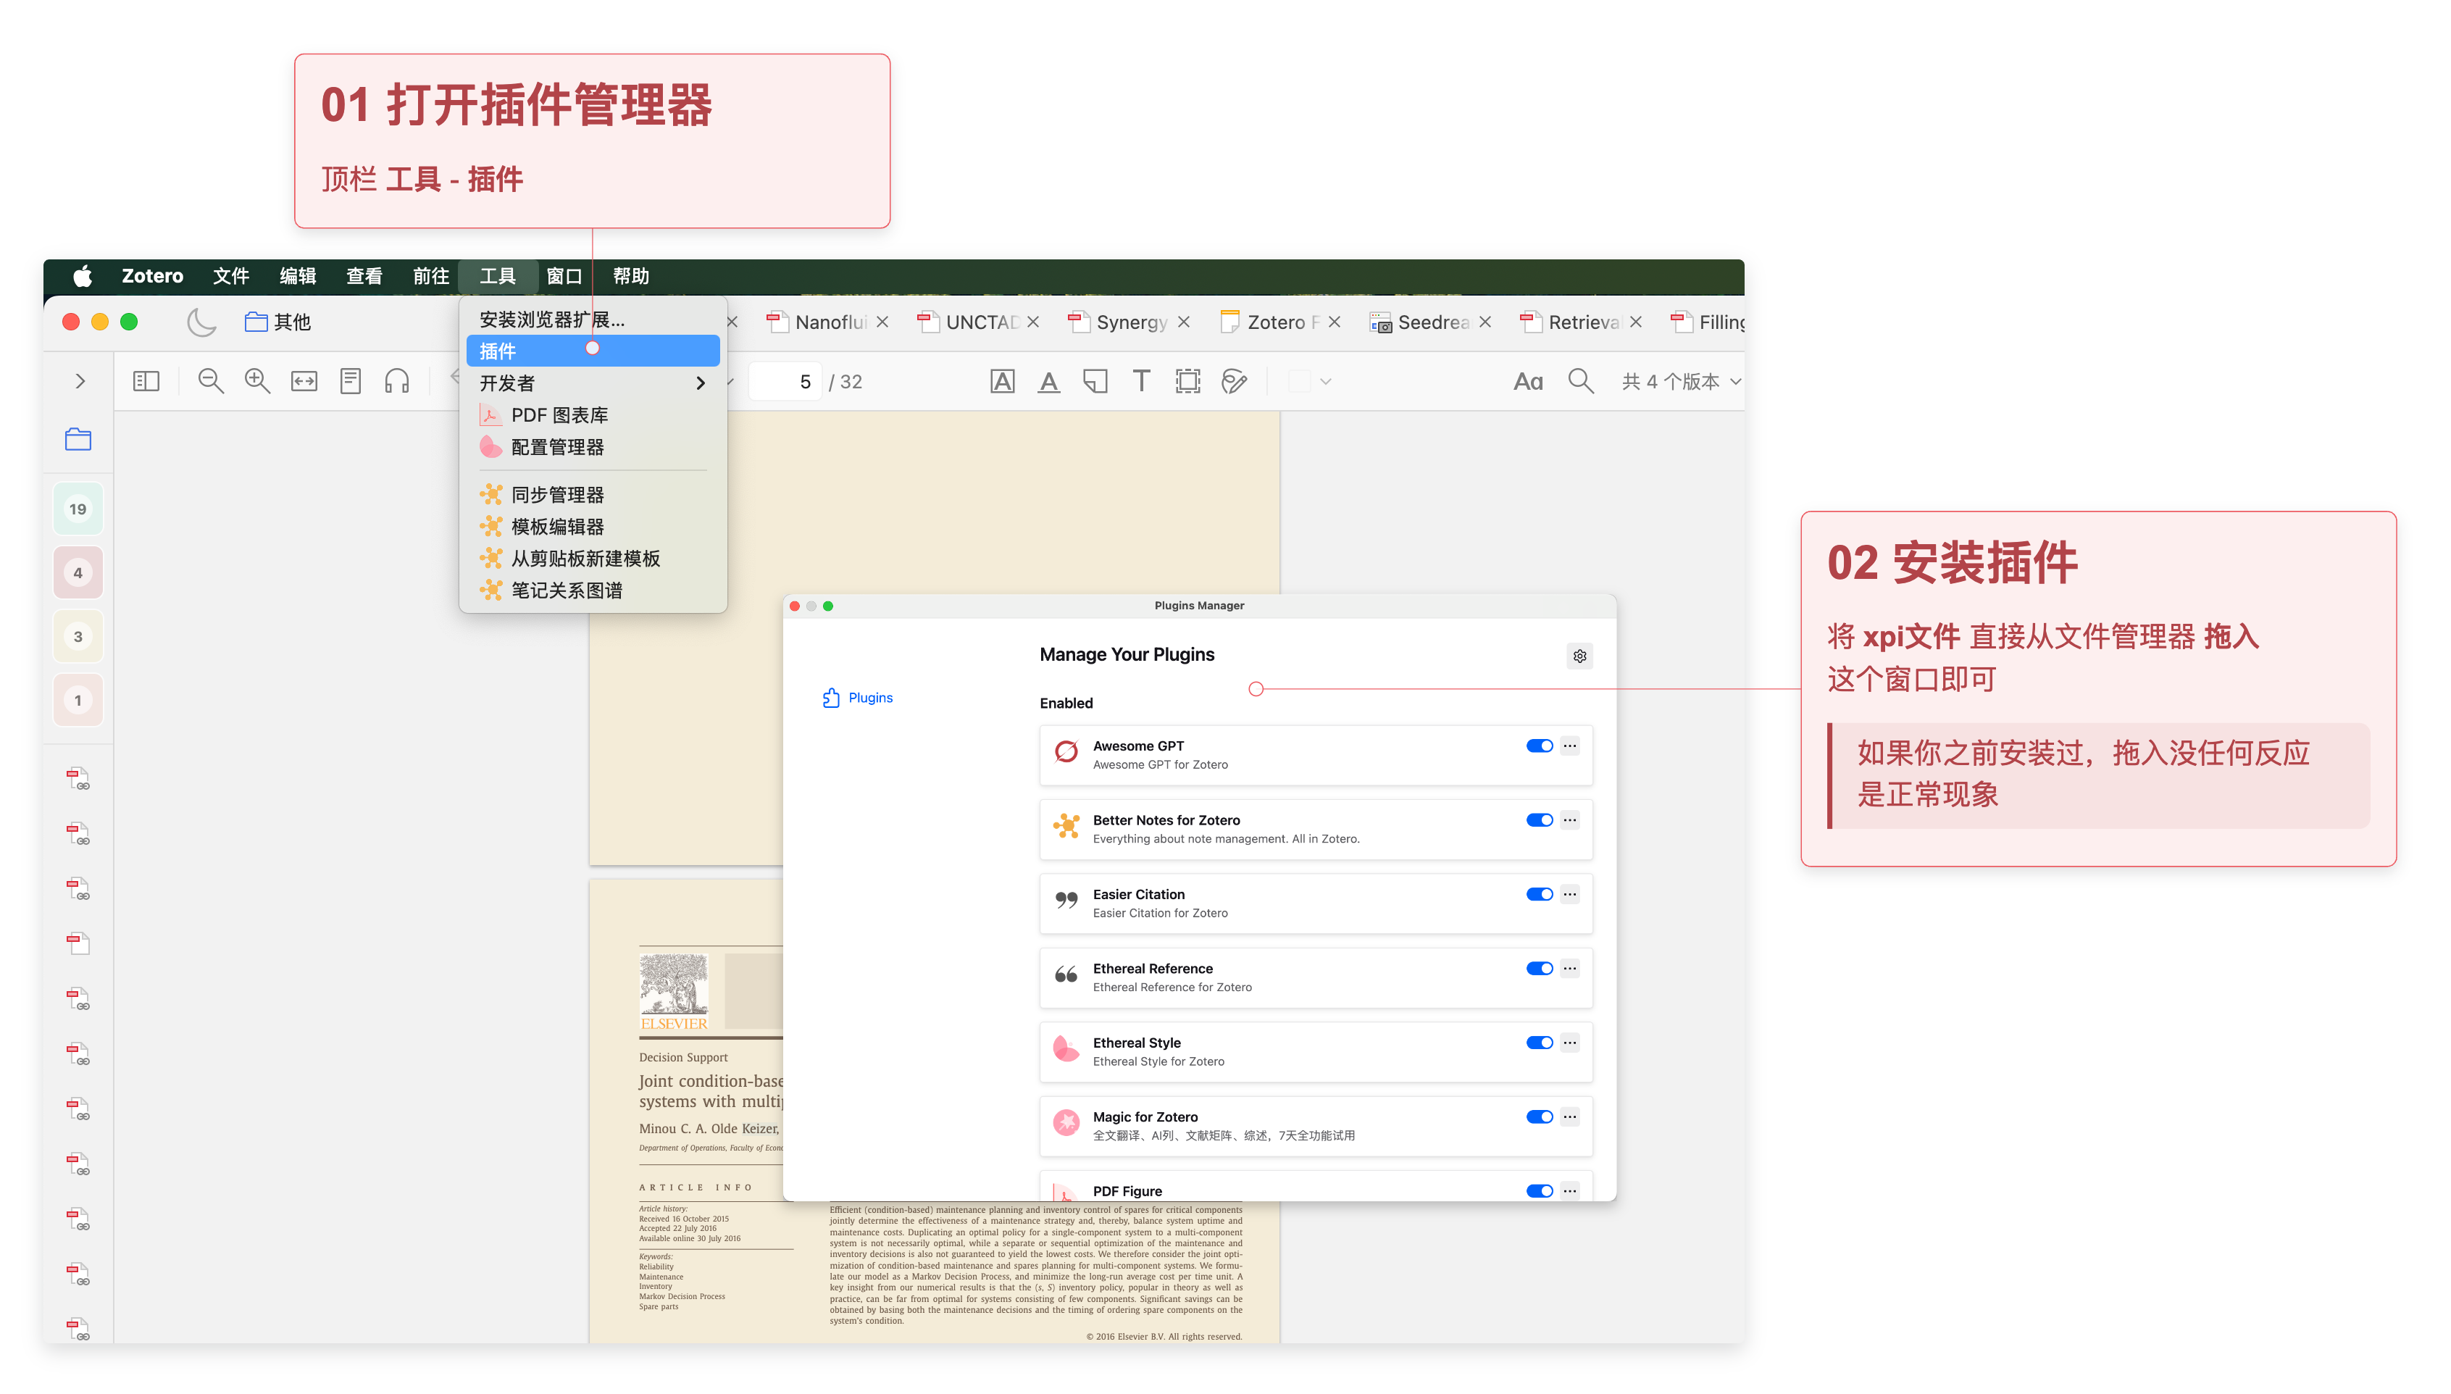Close the Retrieva tab
The height and width of the screenshot is (1394, 2451).
pos(1636,322)
